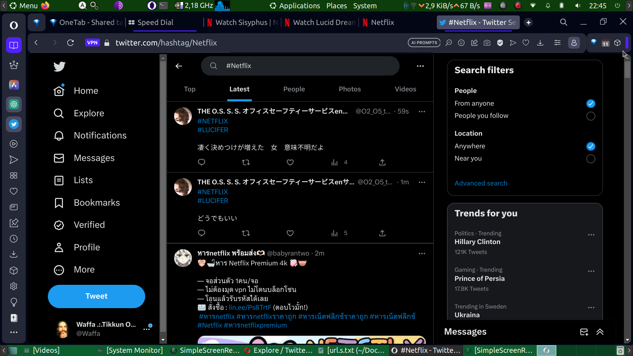Viewport: 633px width, 356px height.
Task: Open the Downloads icon in the Opera toolbar
Action: pos(540,43)
